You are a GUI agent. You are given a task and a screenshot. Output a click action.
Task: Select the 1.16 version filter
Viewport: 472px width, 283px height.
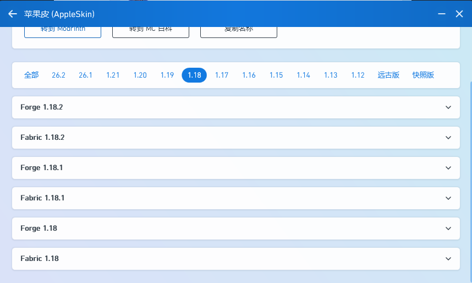click(249, 75)
